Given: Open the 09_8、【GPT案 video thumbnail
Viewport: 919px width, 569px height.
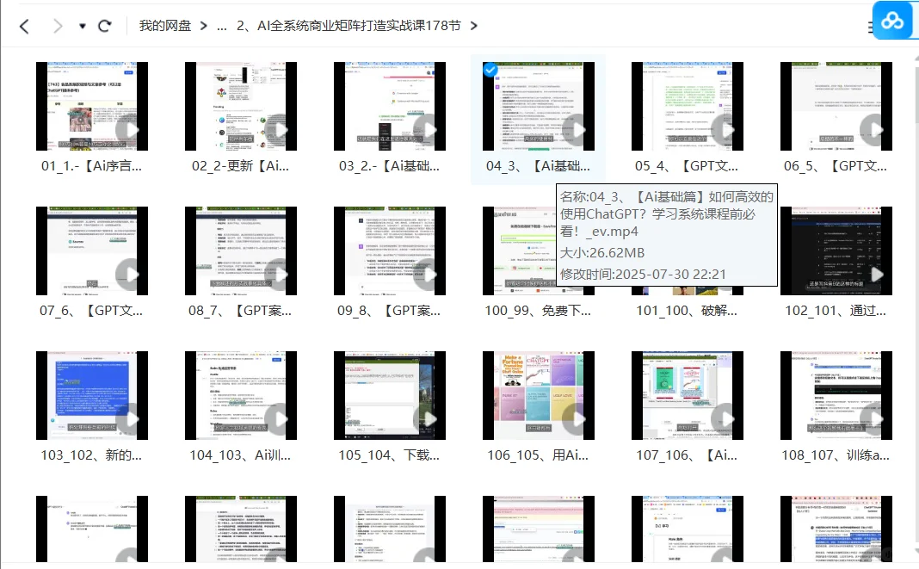Looking at the screenshot, I should pos(390,250).
